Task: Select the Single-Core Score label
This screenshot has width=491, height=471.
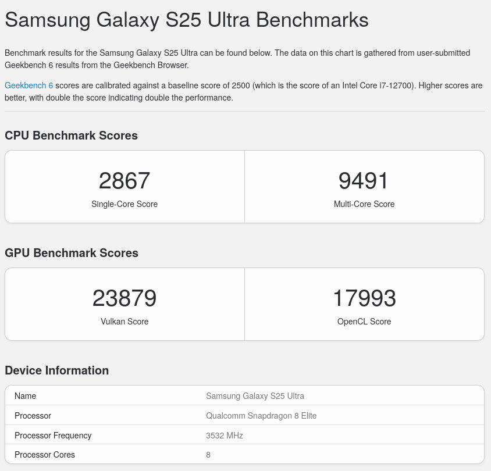Action: pos(124,204)
